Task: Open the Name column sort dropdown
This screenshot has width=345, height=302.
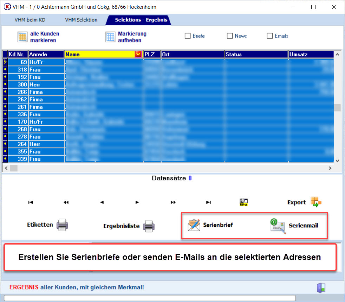Action: 138,54
